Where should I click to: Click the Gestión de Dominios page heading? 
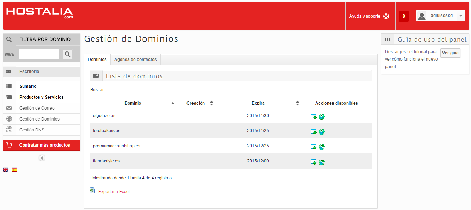pyautogui.click(x=131, y=39)
